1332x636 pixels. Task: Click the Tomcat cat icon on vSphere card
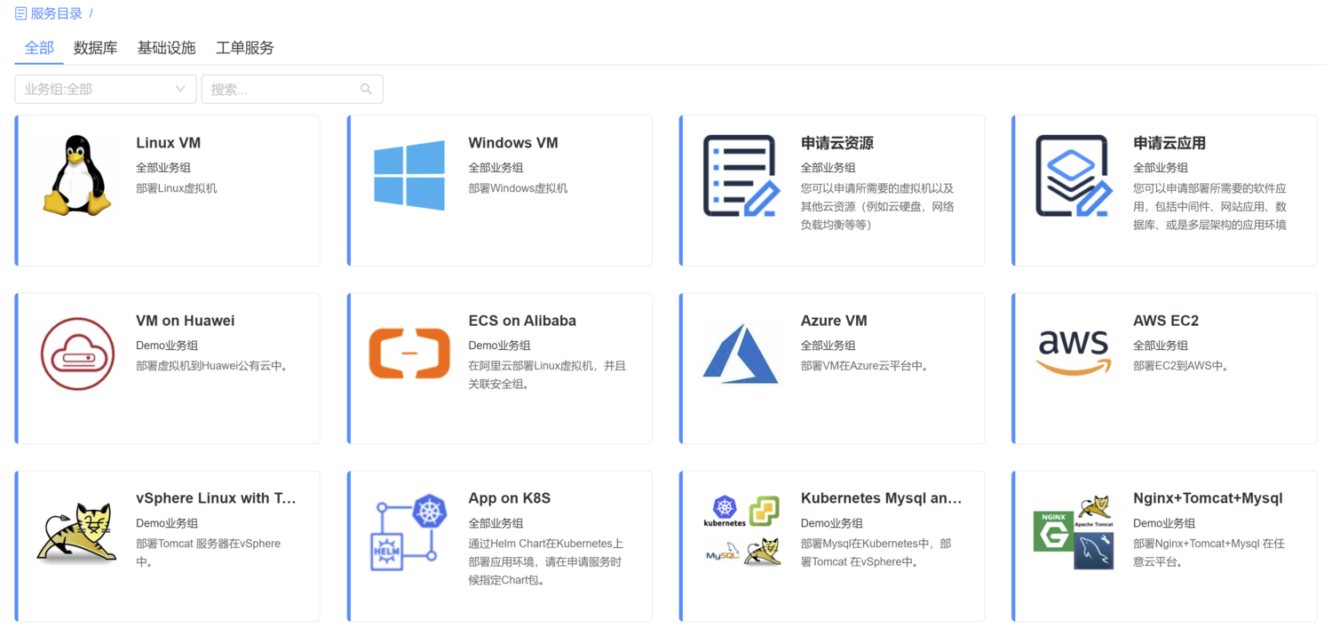point(77,531)
